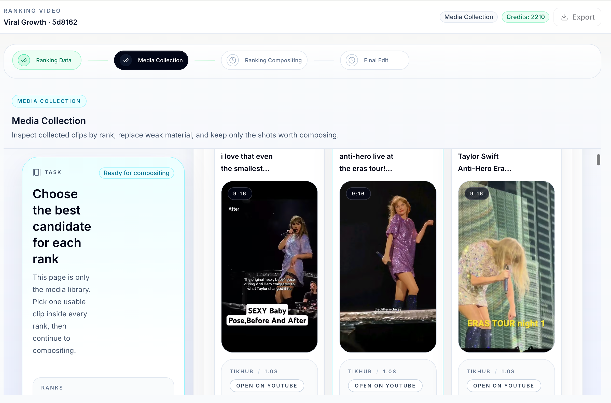
Task: Click the clock icon beside Final Edit
Action: click(x=352, y=60)
